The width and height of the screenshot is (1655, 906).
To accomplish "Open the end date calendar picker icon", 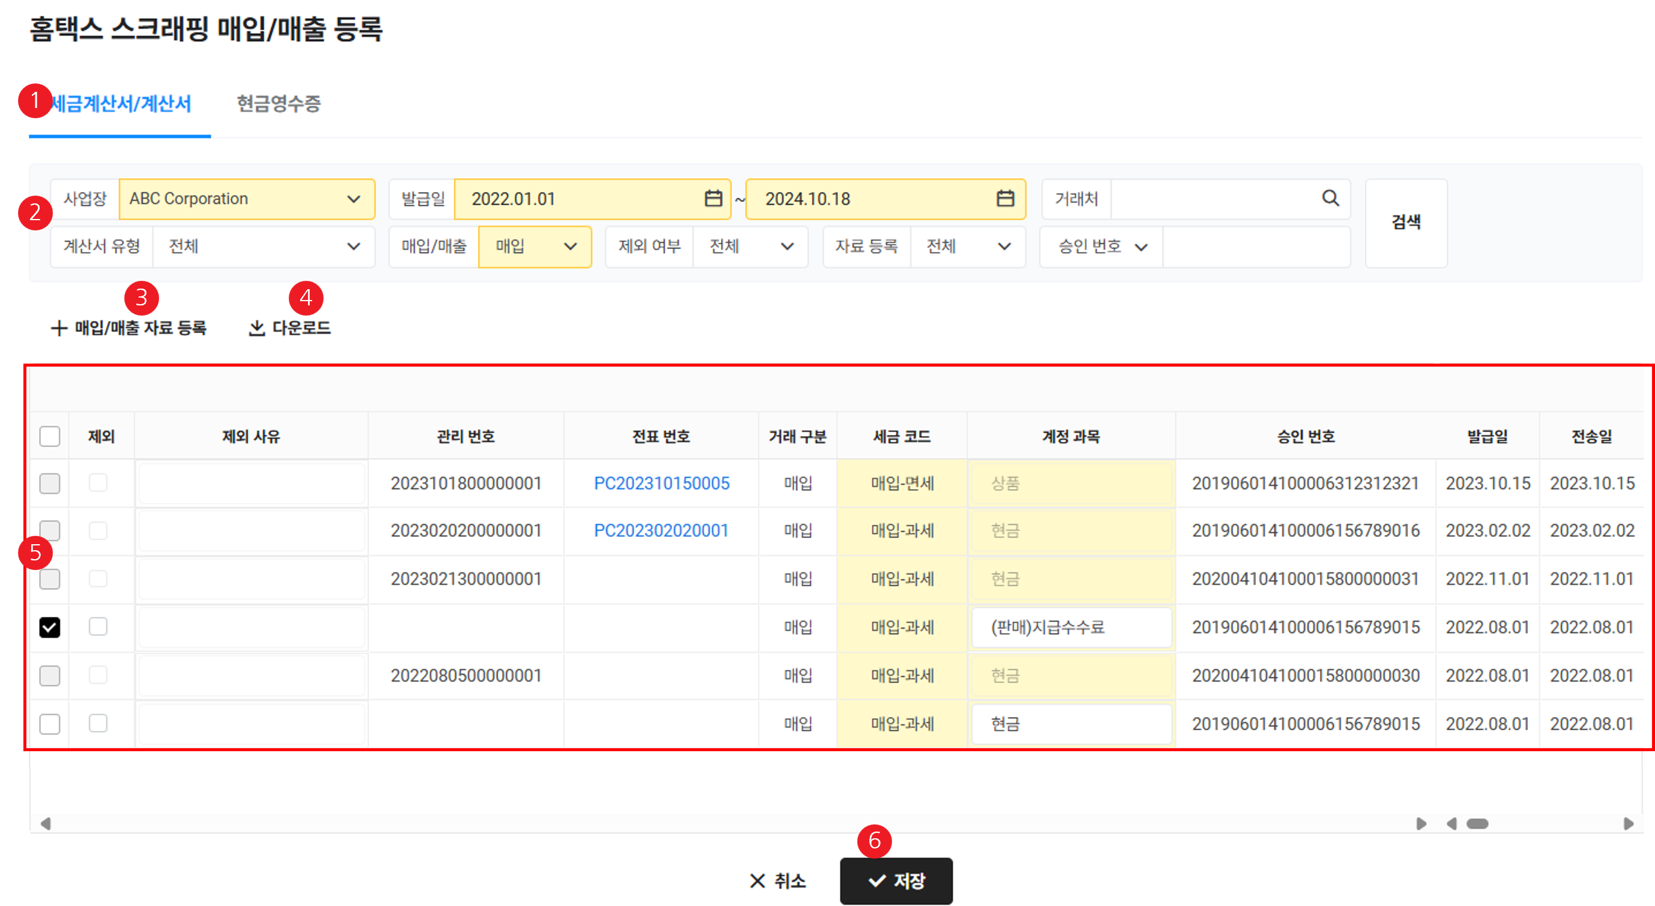I will coord(1005,199).
